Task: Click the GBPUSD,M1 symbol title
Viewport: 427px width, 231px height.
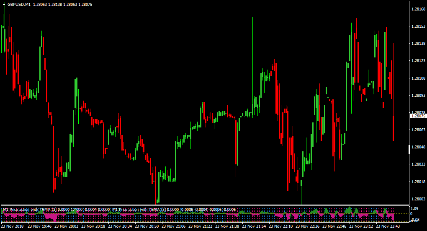Action: 19,5
